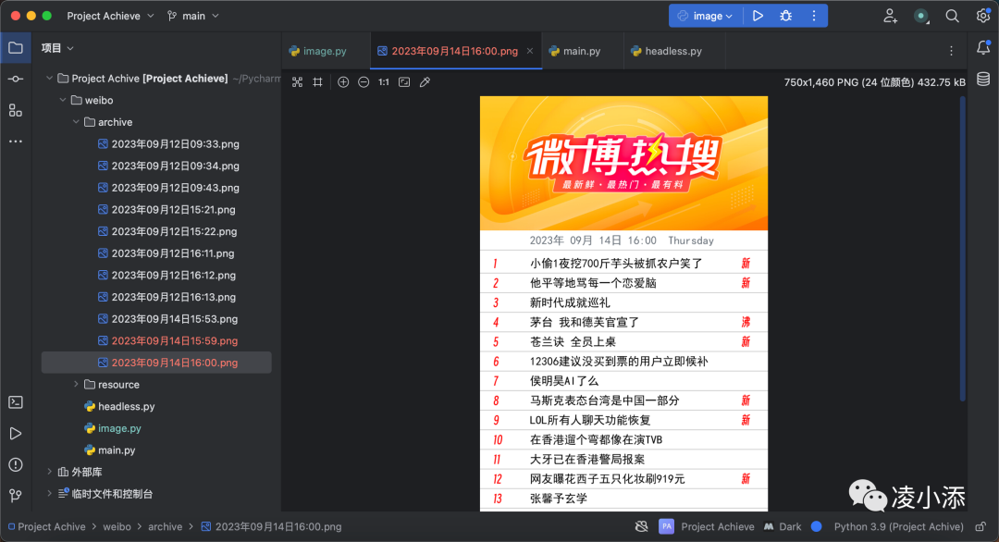Image resolution: width=999 pixels, height=542 pixels.
Task: Debug the 'image' configuration
Action: pos(785,16)
